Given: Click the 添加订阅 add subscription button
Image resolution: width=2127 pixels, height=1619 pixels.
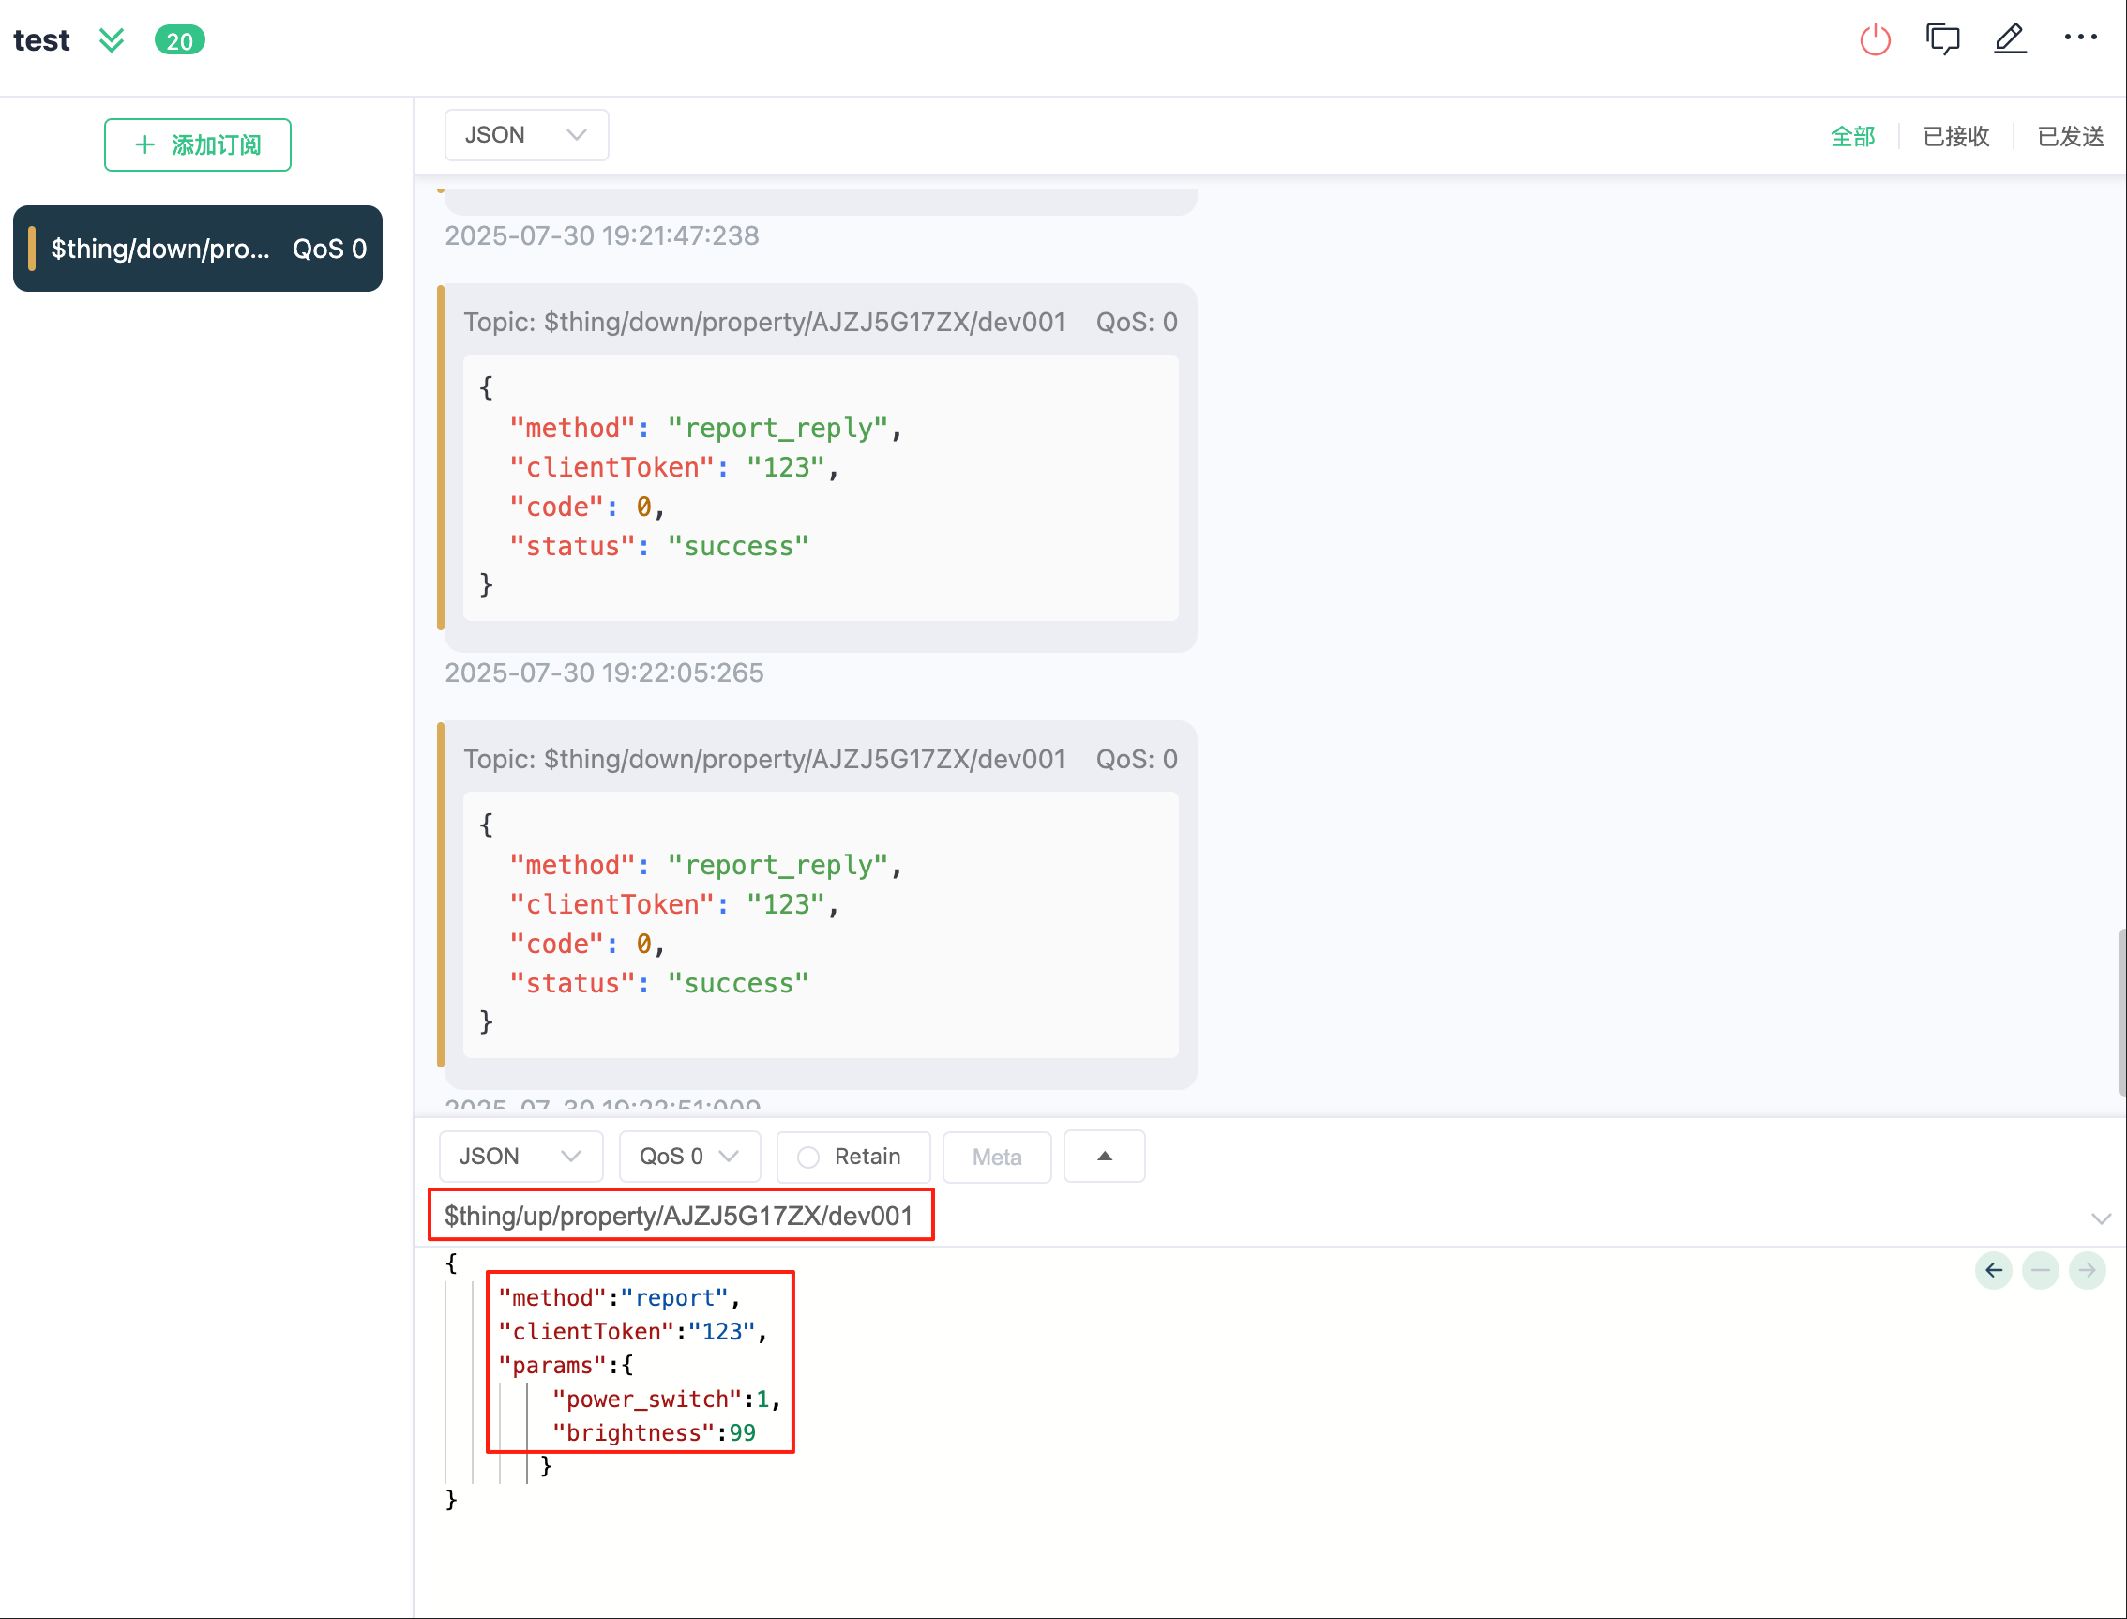Looking at the screenshot, I should tap(198, 144).
